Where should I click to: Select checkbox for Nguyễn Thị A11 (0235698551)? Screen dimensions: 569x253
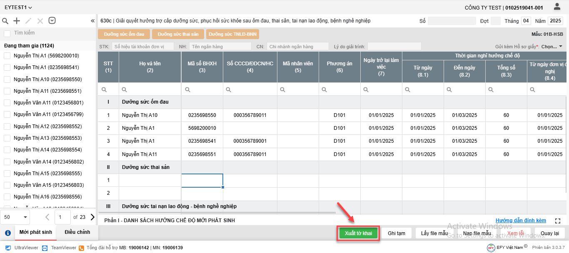coord(7,91)
